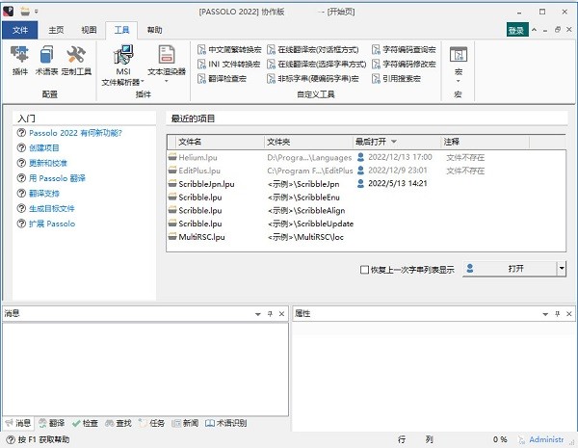Expand the arrow beside 打开 button
Screen dimensions: 578x448
pos(561,270)
